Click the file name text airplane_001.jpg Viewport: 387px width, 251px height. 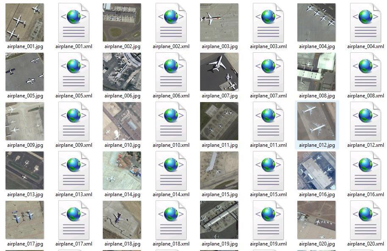[x=25, y=46]
